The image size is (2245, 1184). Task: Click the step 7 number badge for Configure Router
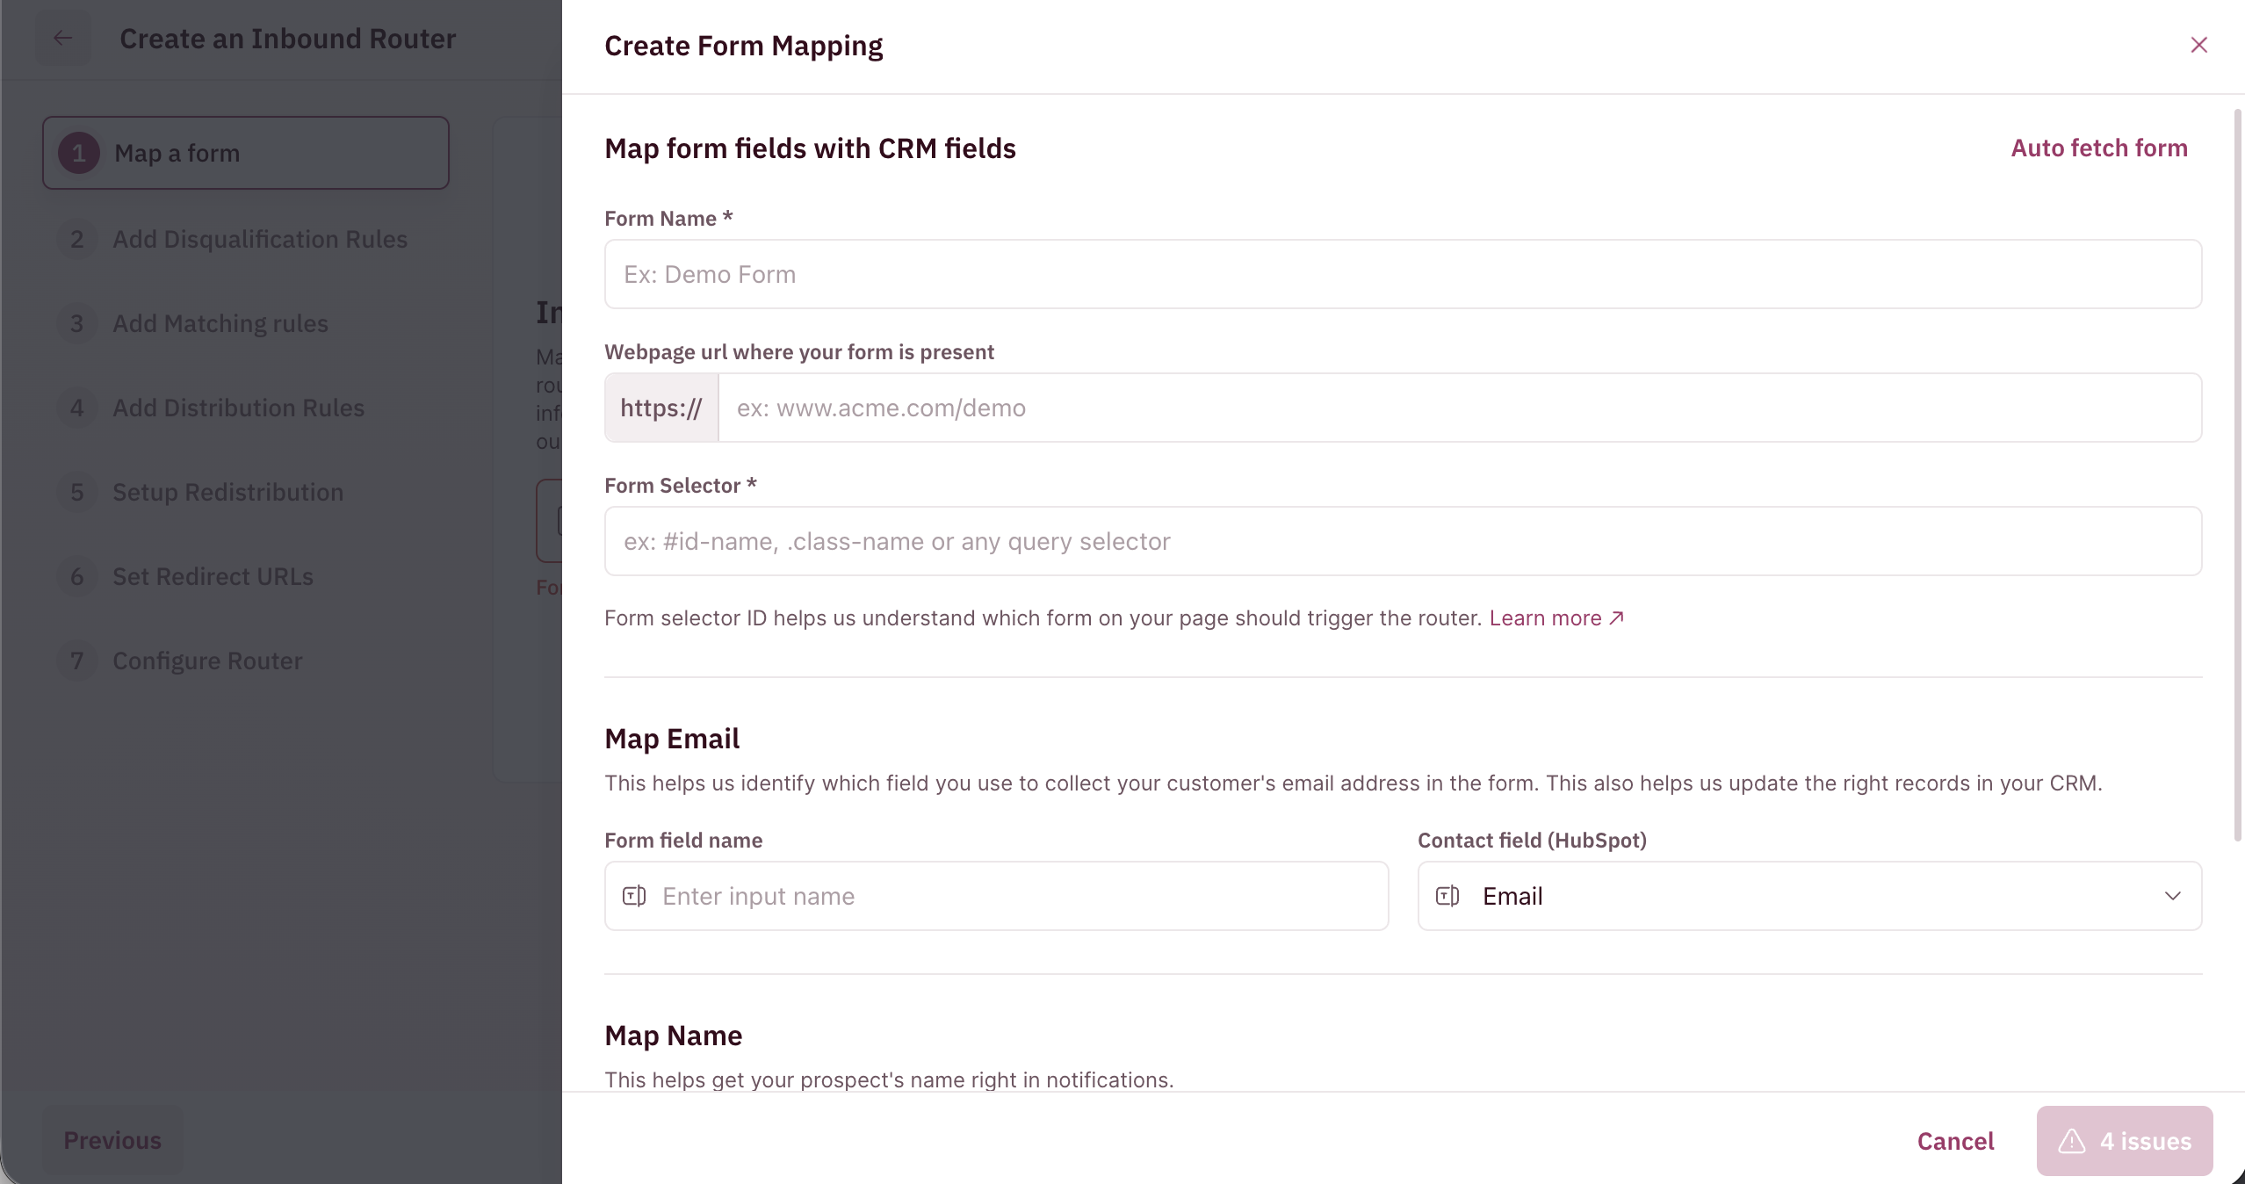(x=77, y=661)
